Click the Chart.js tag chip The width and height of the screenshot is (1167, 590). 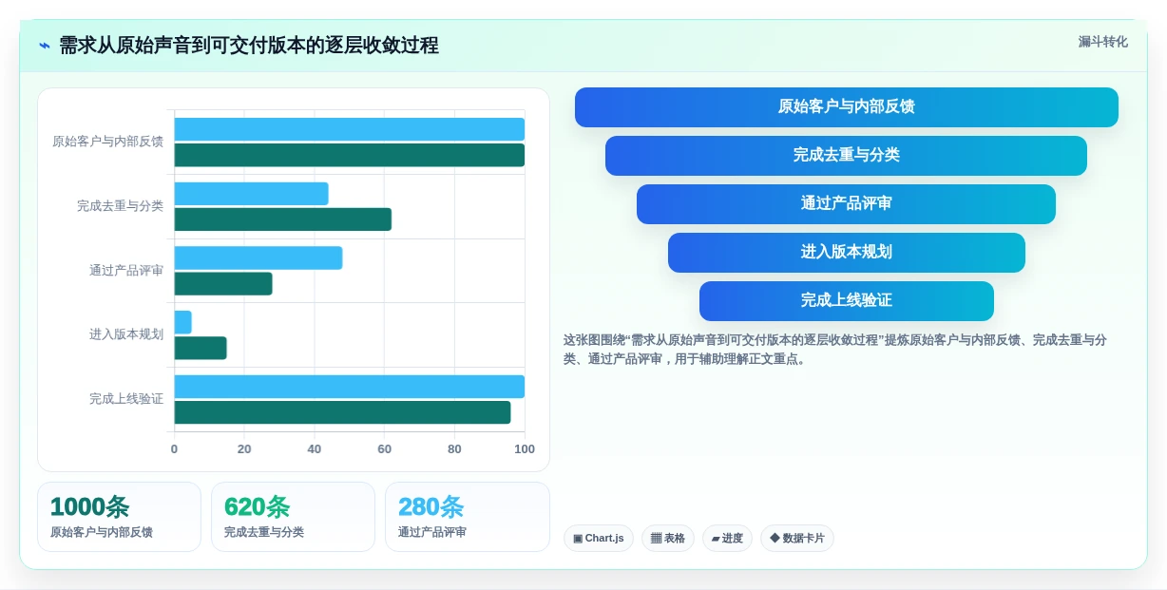coord(599,538)
